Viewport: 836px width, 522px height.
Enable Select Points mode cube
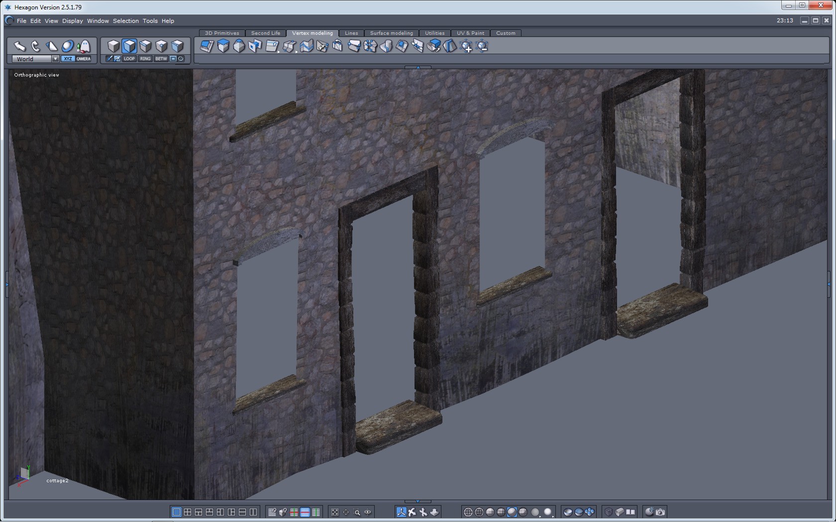pyautogui.click(x=161, y=46)
